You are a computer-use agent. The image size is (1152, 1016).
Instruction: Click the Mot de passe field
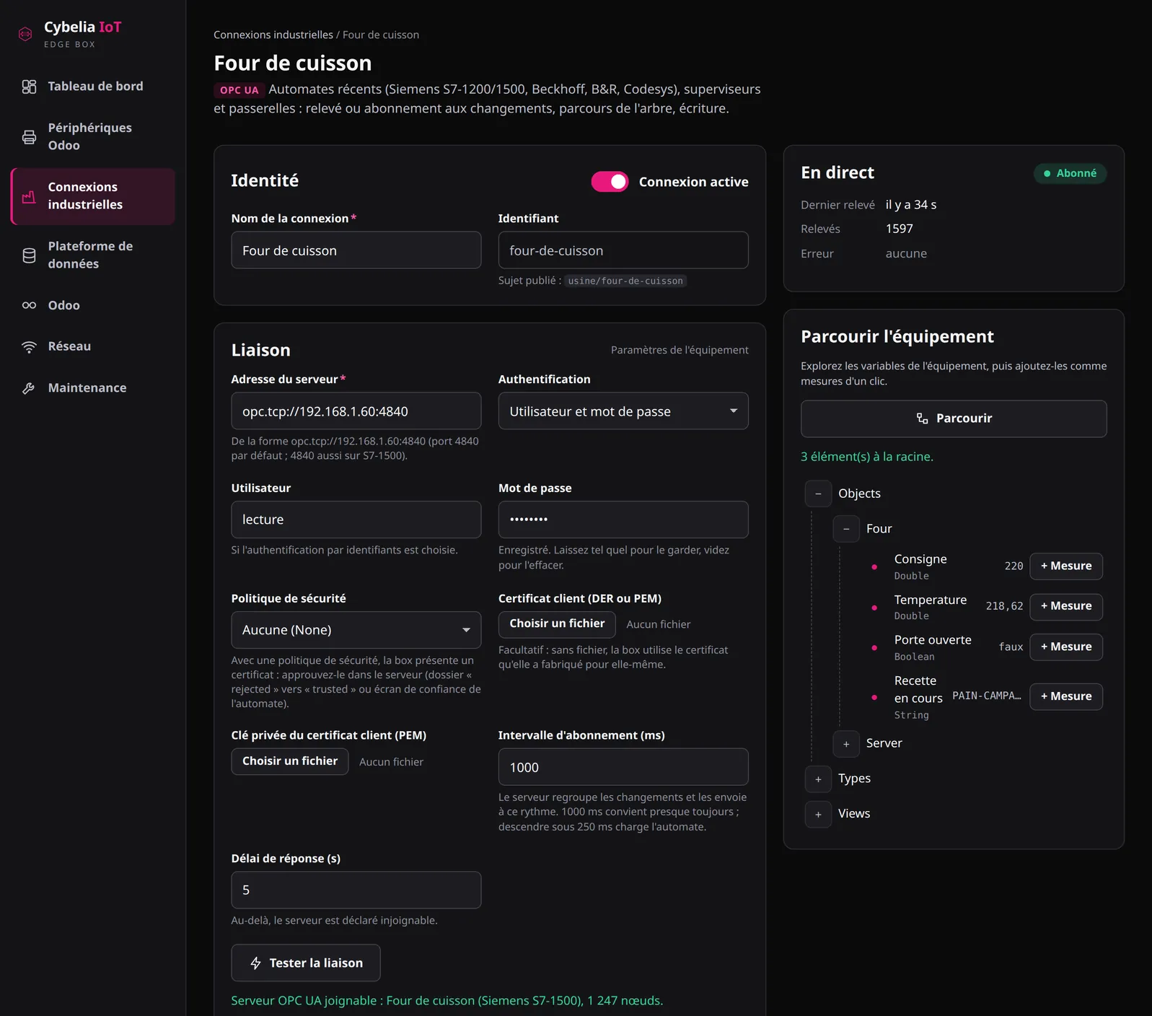click(x=623, y=520)
